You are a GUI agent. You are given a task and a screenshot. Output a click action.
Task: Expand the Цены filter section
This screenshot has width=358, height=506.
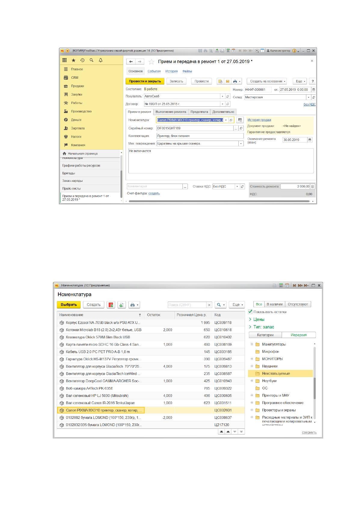[257, 319]
